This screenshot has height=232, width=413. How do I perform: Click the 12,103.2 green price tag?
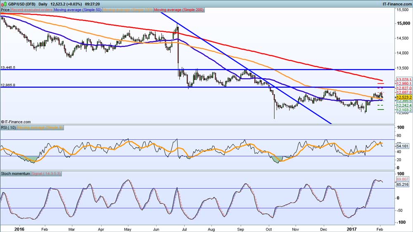click(404, 110)
